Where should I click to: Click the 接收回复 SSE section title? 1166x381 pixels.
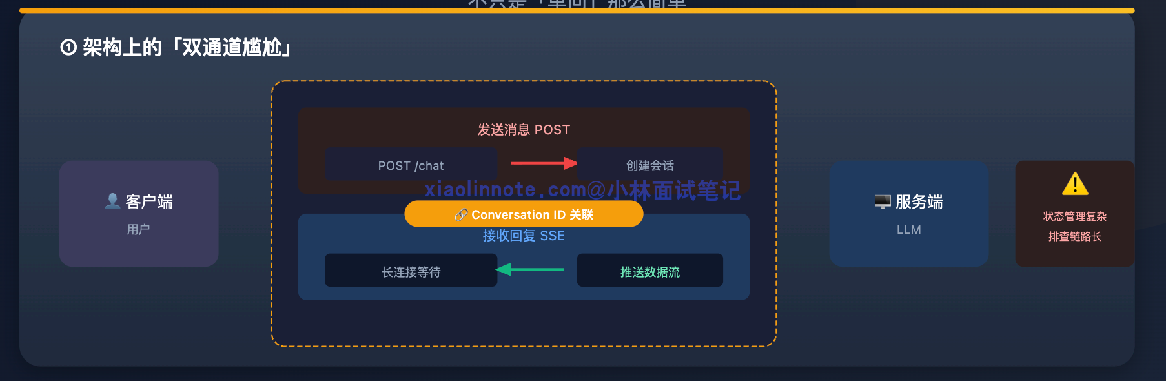(524, 236)
